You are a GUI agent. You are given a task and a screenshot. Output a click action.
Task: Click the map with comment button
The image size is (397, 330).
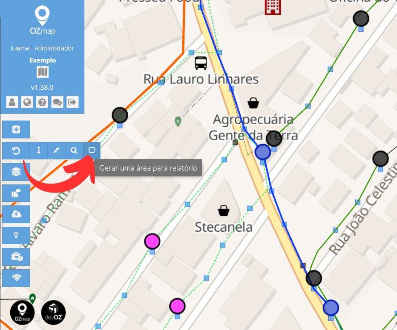pos(16,193)
